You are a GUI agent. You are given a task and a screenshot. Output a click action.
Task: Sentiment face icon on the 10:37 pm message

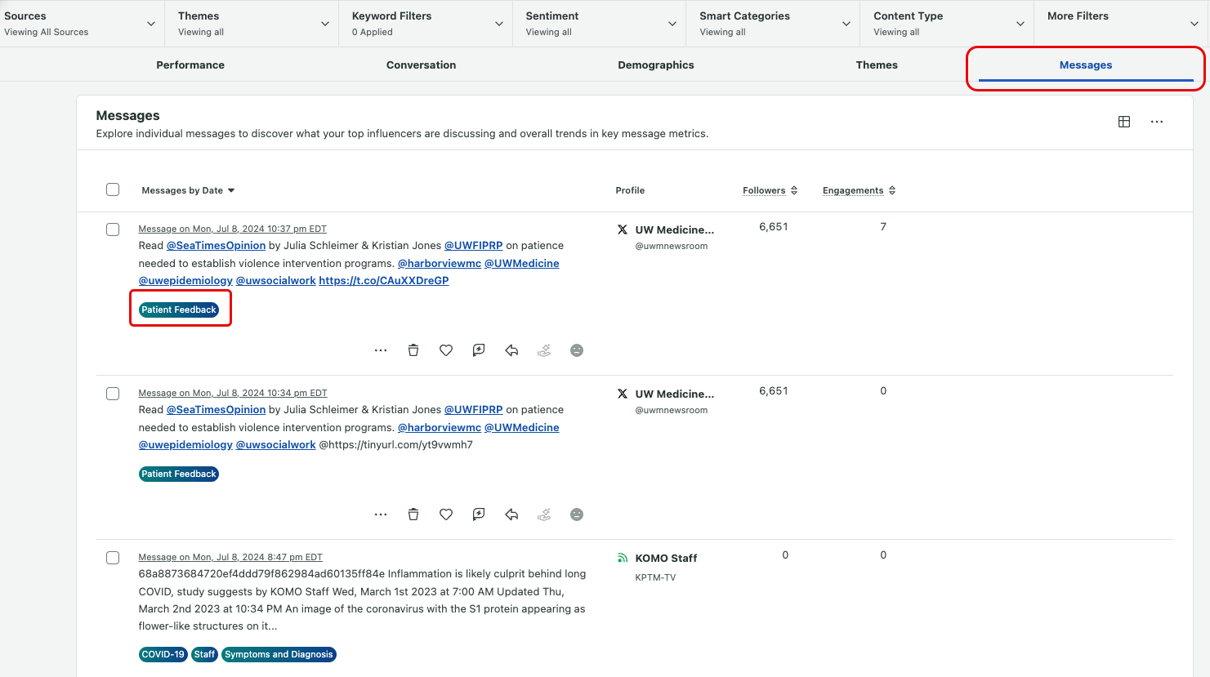click(x=577, y=350)
